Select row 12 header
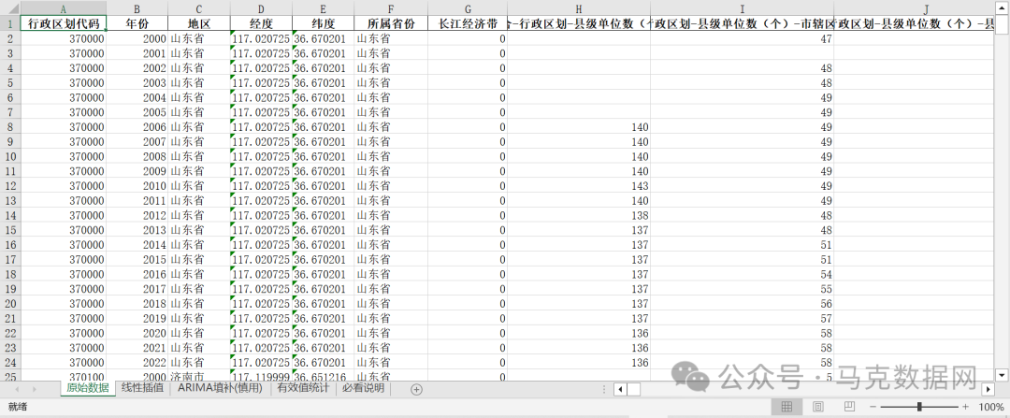Screen dimensions: 1010x418 [10, 185]
